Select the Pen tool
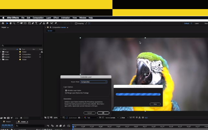The width and height of the screenshot is (208, 130). coord(33,23)
